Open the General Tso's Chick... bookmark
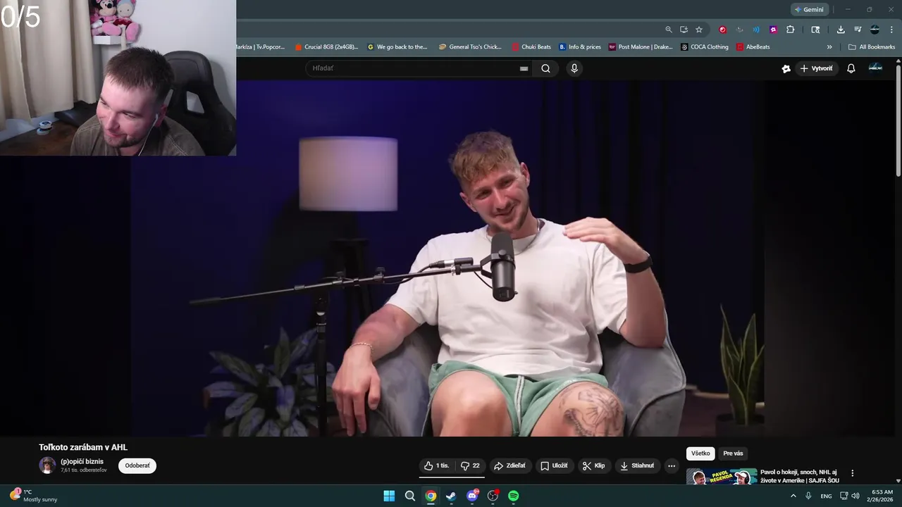Viewport: 902px width, 507px height. [x=470, y=47]
